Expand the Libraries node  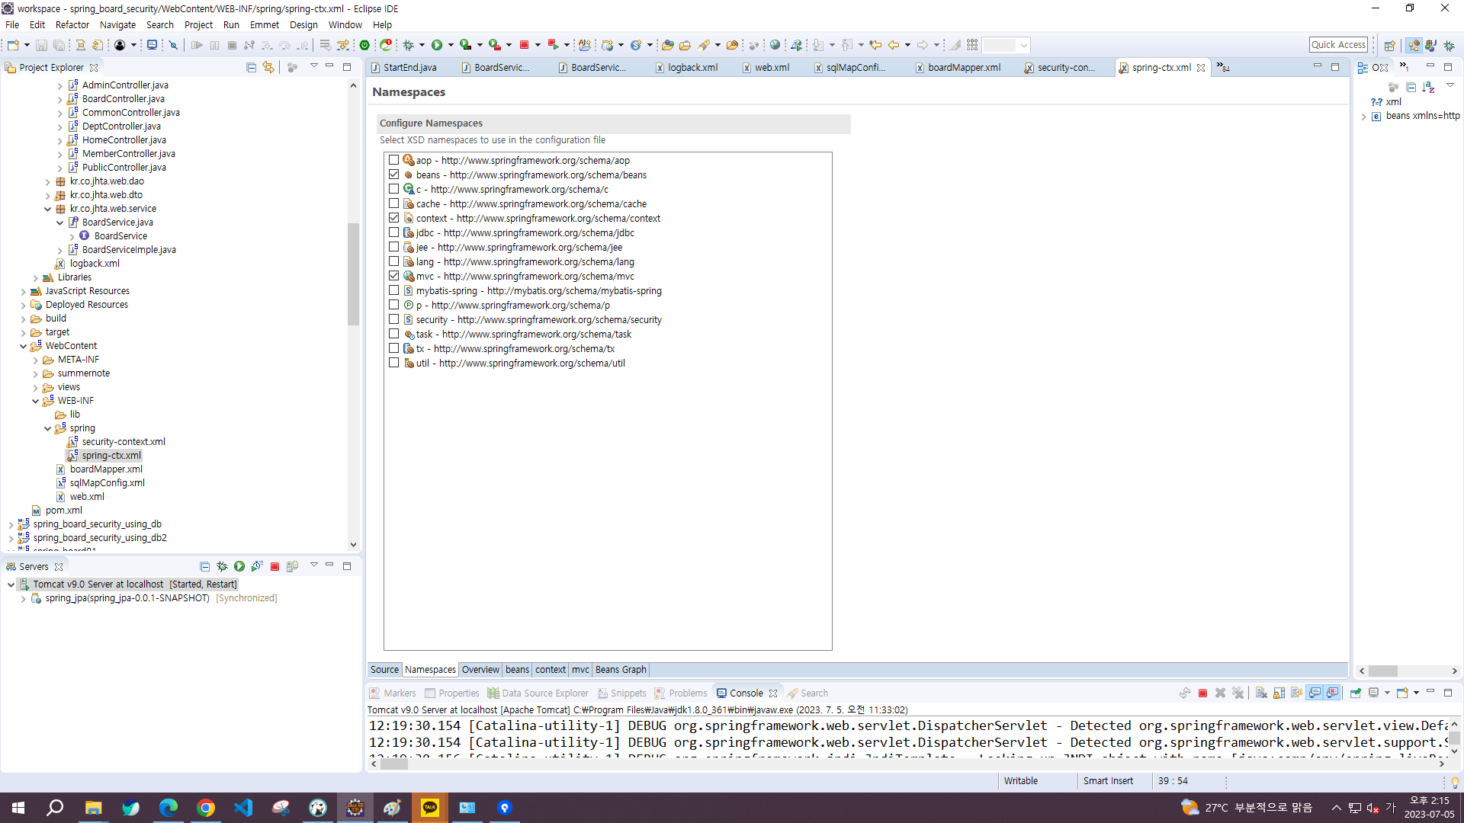pos(35,277)
